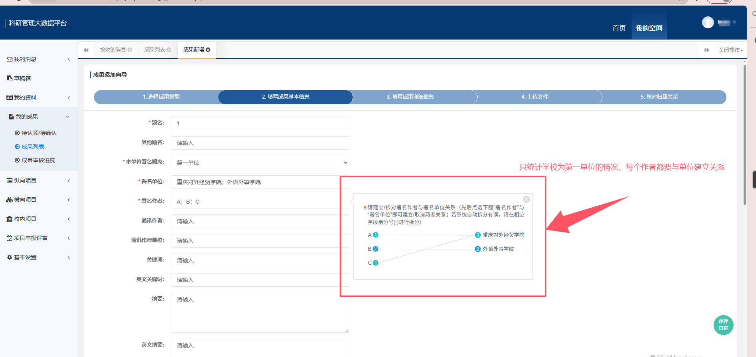Open the 本单位署名顺序 dropdown
756x357 pixels.
click(260, 163)
